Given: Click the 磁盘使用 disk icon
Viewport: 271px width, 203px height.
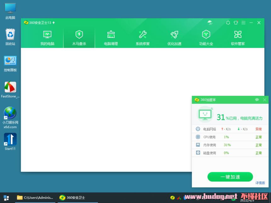Looking at the screenshot, I should point(198,153).
